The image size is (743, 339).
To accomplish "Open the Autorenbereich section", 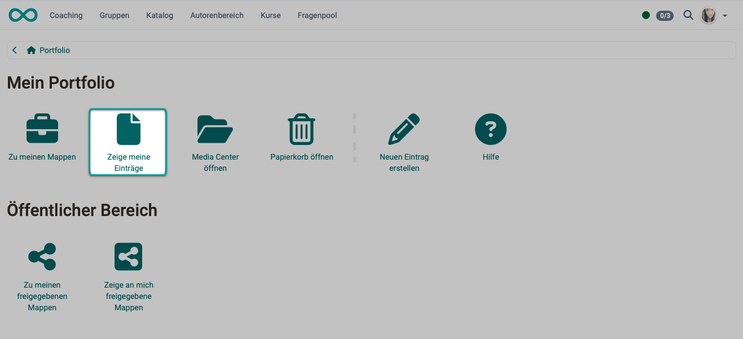I will [217, 15].
